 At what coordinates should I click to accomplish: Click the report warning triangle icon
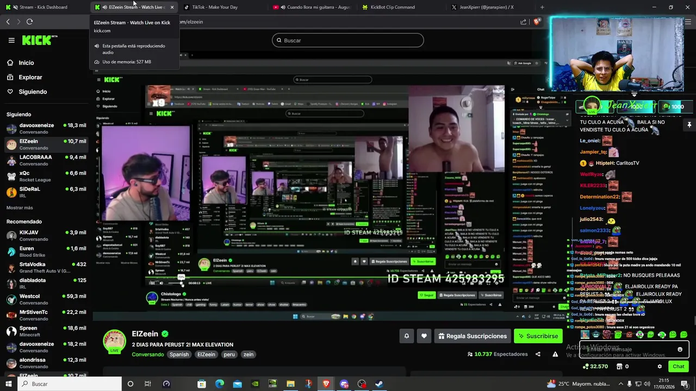coord(555,354)
